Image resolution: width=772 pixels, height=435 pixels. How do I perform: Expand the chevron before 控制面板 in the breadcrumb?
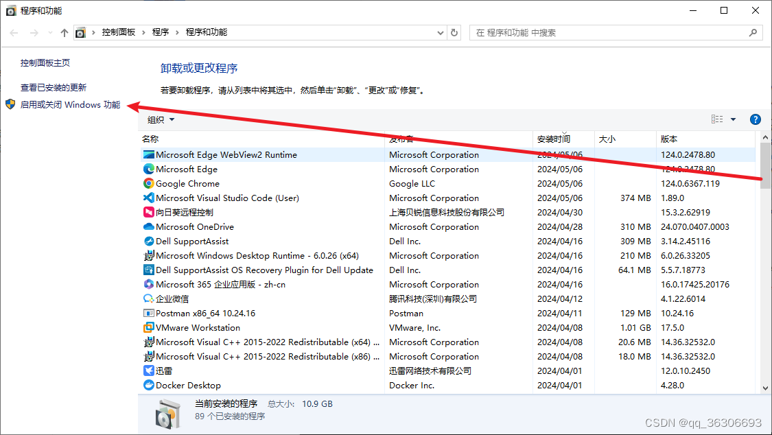[93, 32]
